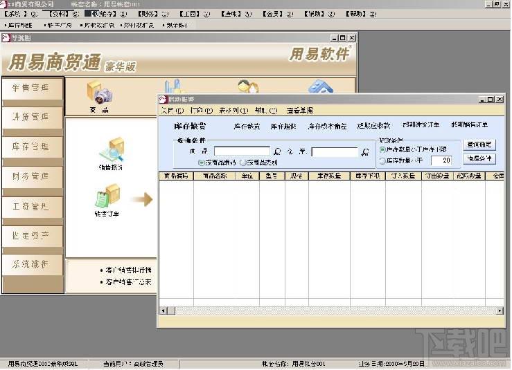Click the 单位 column header

point(247,176)
